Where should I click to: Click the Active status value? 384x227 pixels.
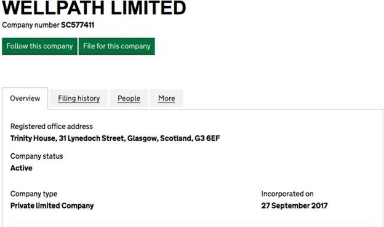(x=22, y=168)
